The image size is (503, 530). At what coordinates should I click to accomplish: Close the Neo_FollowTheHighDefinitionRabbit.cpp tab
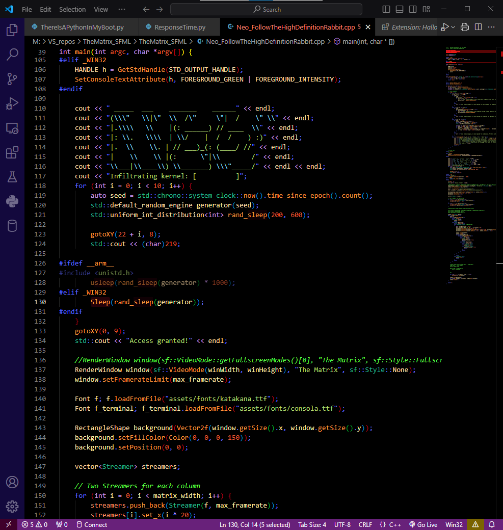(368, 27)
